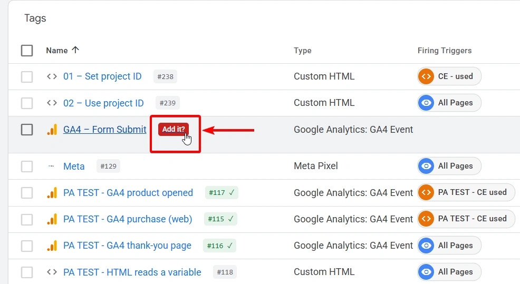Click the Meta Pixel type cell

316,166
